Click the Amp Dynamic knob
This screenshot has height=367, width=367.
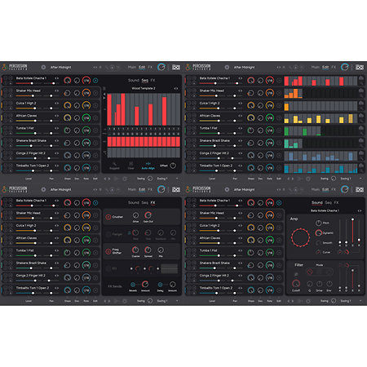click(x=318, y=232)
